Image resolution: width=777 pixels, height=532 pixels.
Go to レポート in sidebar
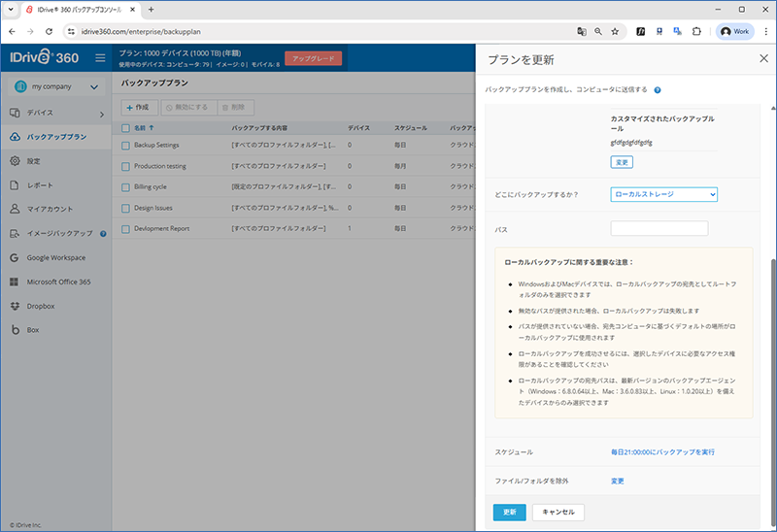(41, 184)
